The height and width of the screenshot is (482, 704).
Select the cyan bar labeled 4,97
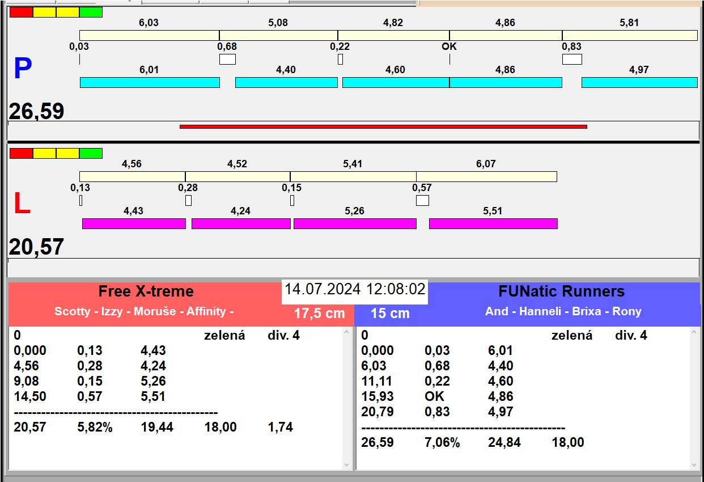click(x=639, y=82)
